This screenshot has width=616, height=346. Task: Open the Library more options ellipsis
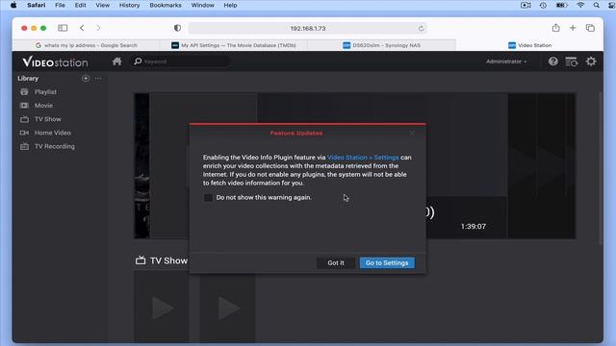coord(98,78)
